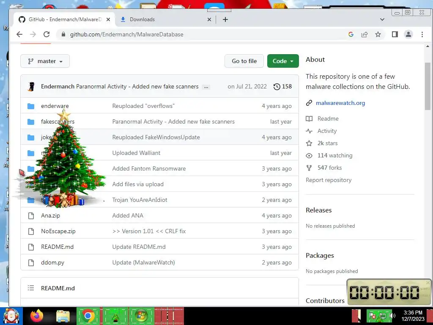Open the Chrome profile avatar
The image size is (433, 325).
coord(408,34)
